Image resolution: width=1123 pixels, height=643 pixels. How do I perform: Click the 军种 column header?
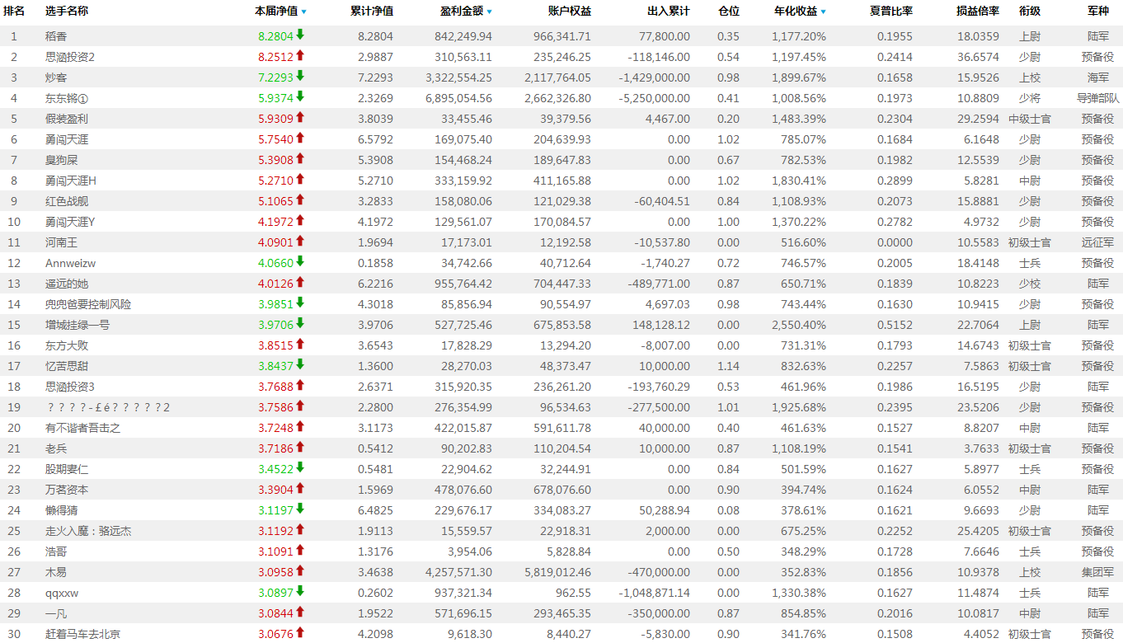pyautogui.click(x=1098, y=12)
